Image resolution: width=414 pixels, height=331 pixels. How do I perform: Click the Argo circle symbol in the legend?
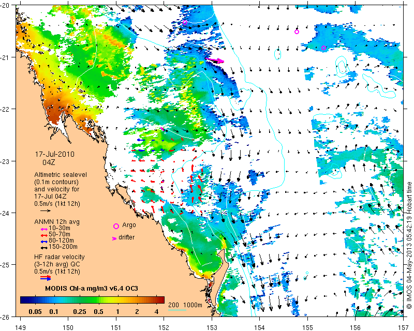click(x=116, y=226)
